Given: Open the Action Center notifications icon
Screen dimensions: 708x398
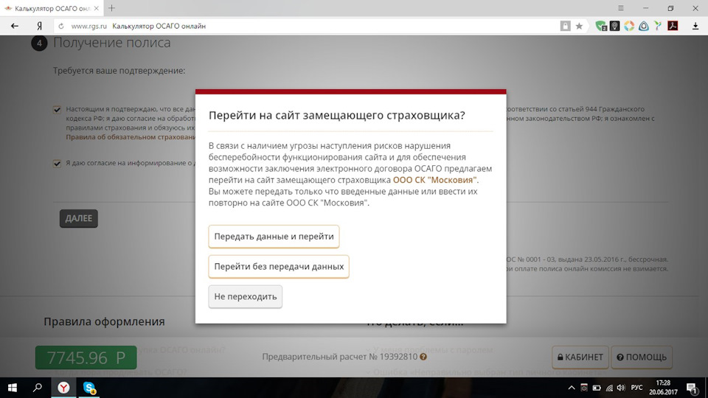Looking at the screenshot, I should (692, 388).
